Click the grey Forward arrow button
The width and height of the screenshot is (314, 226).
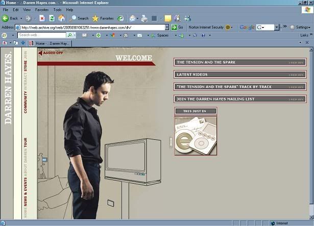pos(28,18)
